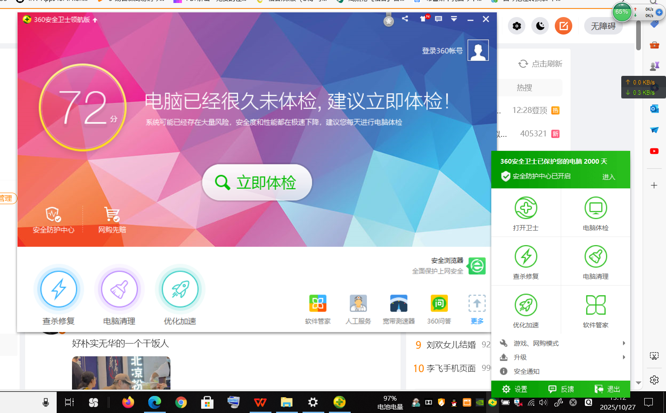
Task: Open the Outlook icon in the Edge sidebar
Action: click(x=654, y=109)
